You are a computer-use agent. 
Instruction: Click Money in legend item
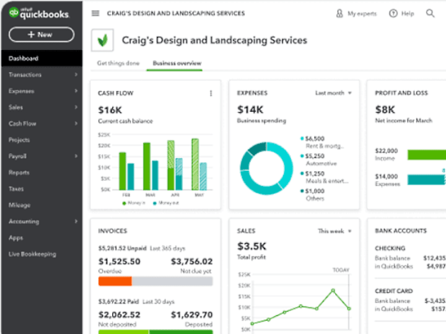point(134,203)
